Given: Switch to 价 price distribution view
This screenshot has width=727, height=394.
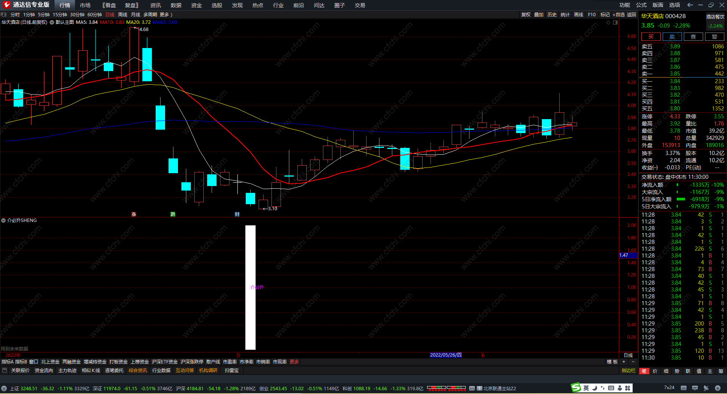Looking at the screenshot, I should pos(655,371).
